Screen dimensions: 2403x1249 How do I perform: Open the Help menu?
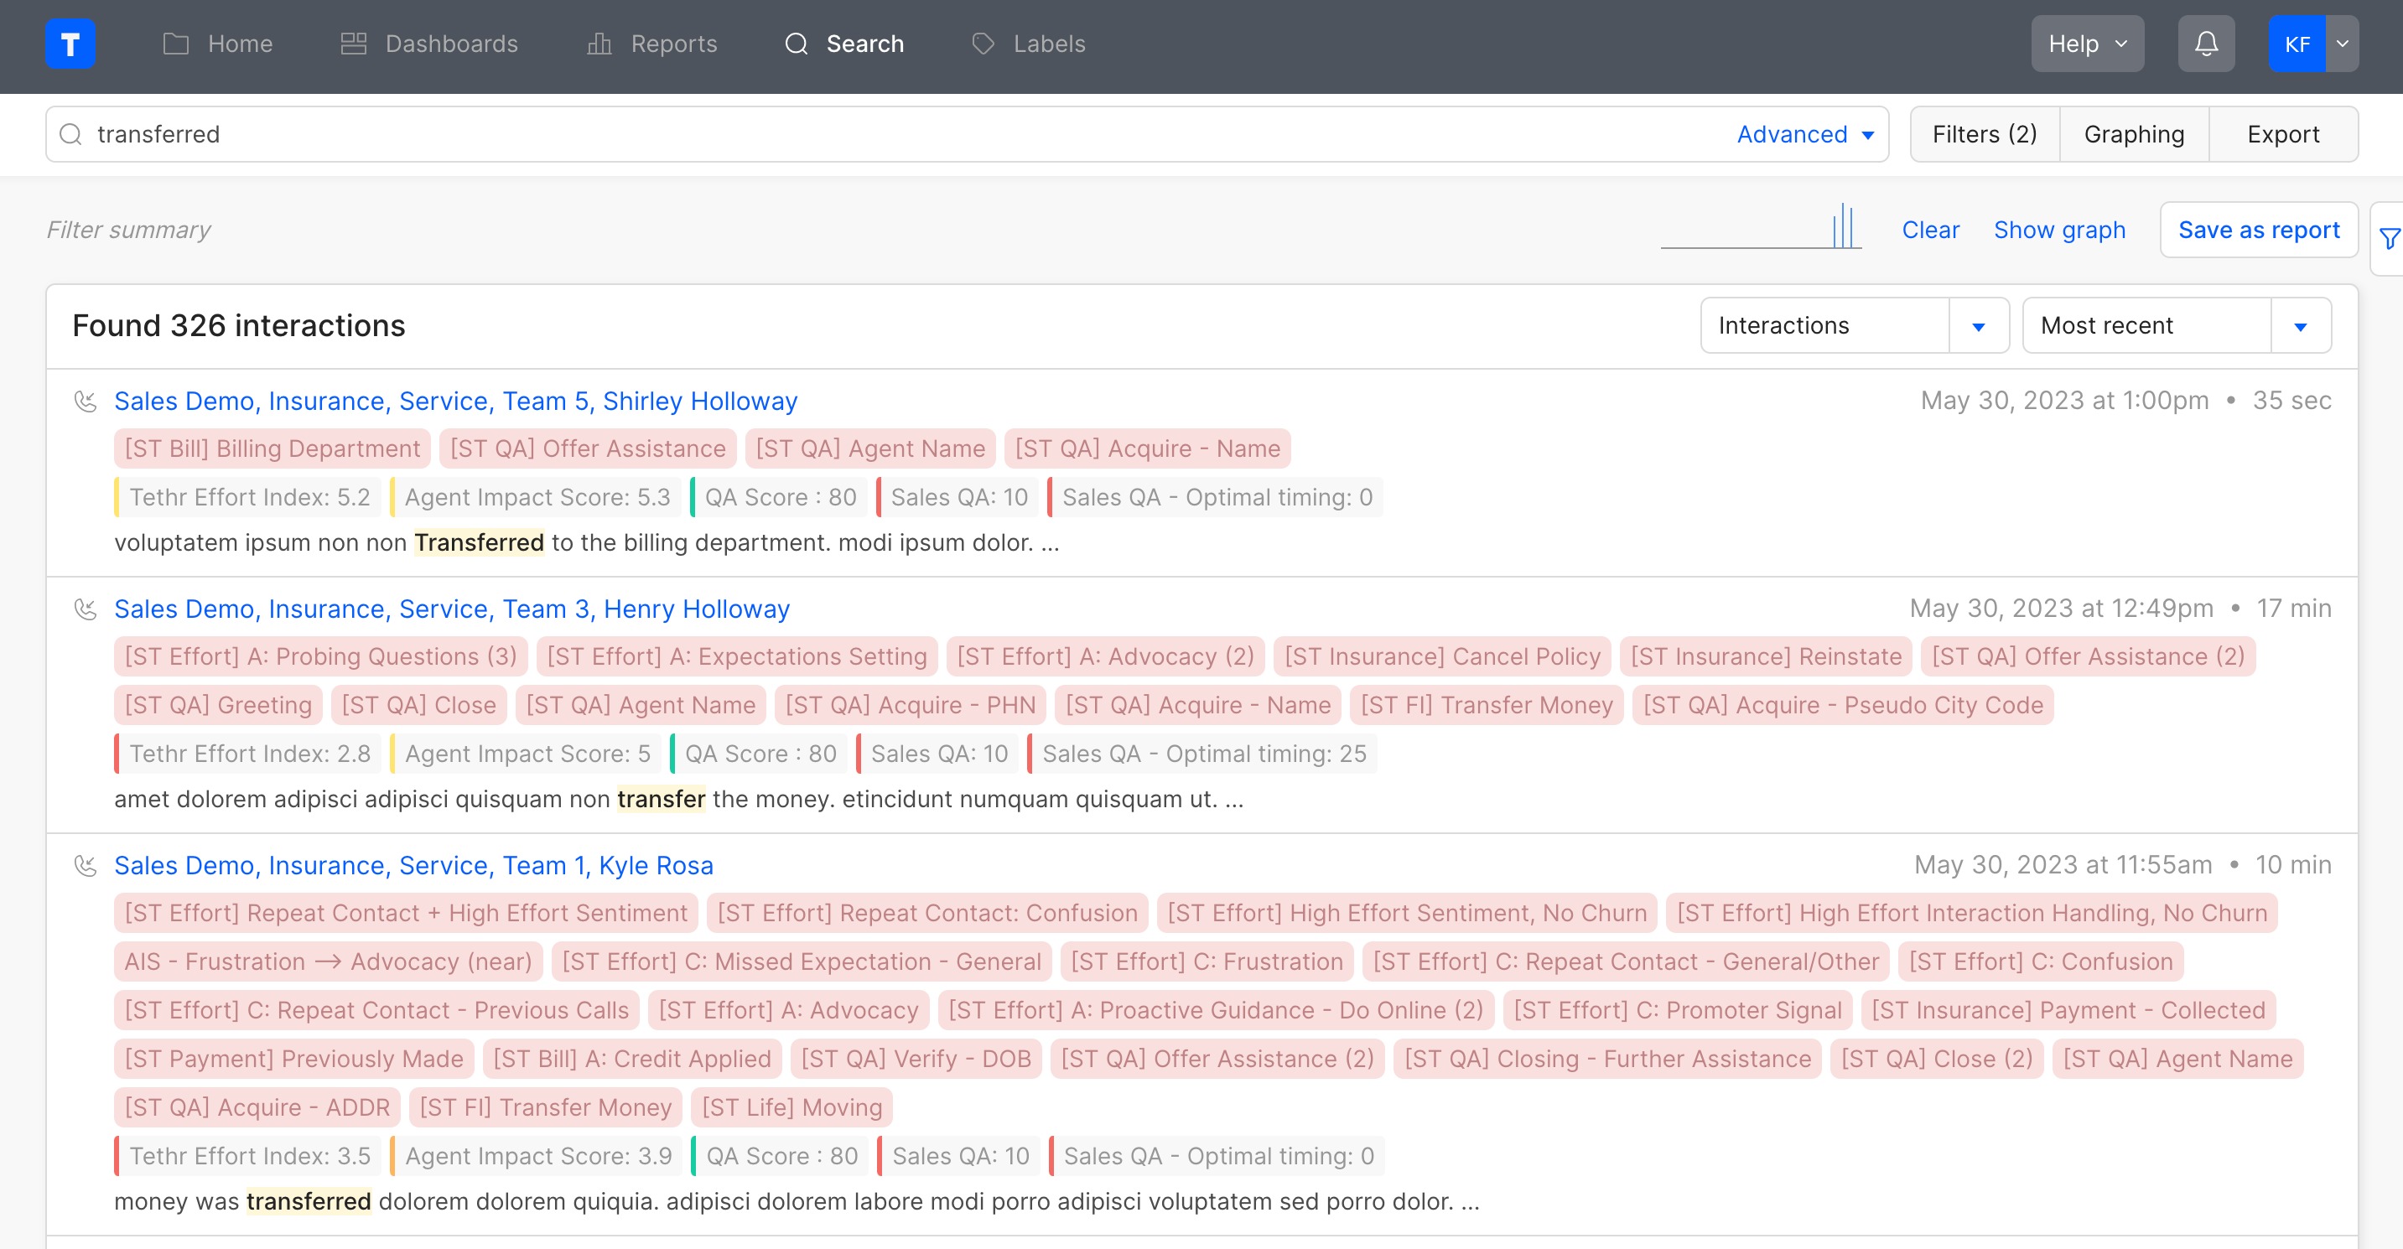point(2088,43)
